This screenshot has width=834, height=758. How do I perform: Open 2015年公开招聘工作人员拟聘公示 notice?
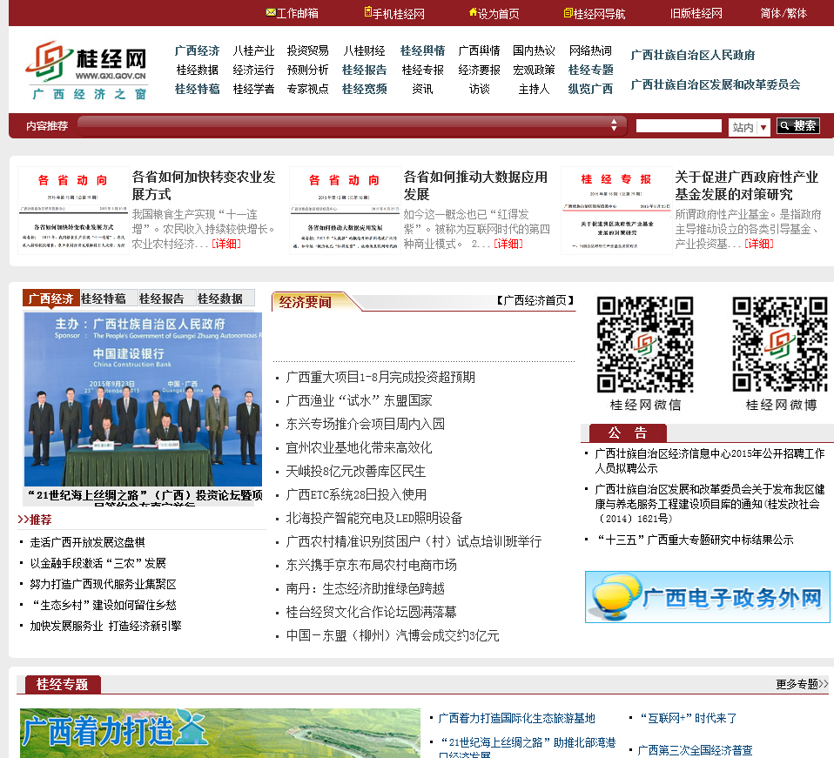click(x=710, y=461)
